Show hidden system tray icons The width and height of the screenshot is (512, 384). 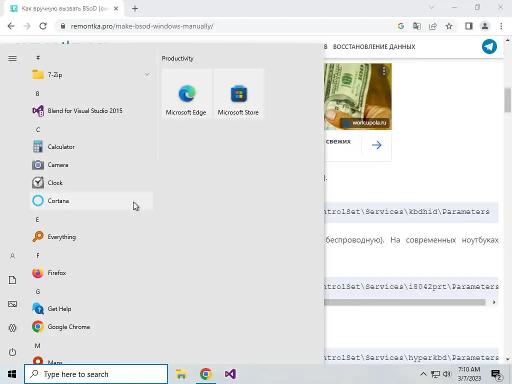point(423,374)
